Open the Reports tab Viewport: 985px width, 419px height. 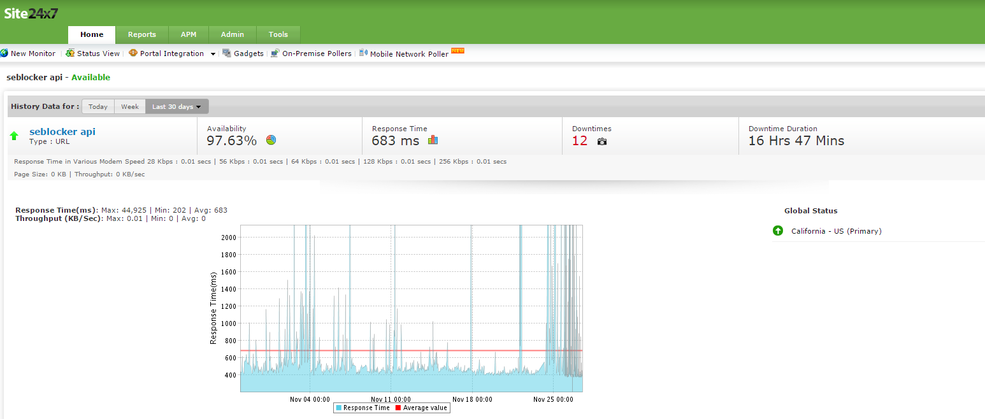pos(142,34)
